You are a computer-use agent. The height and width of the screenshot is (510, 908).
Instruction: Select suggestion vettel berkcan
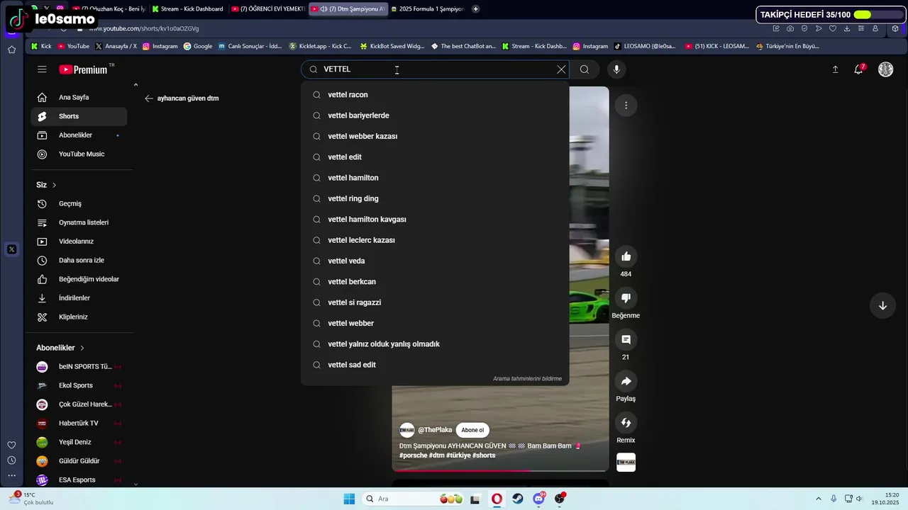pyautogui.click(x=435, y=282)
